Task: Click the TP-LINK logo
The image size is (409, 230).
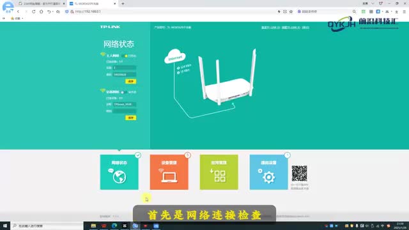Action: point(110,27)
